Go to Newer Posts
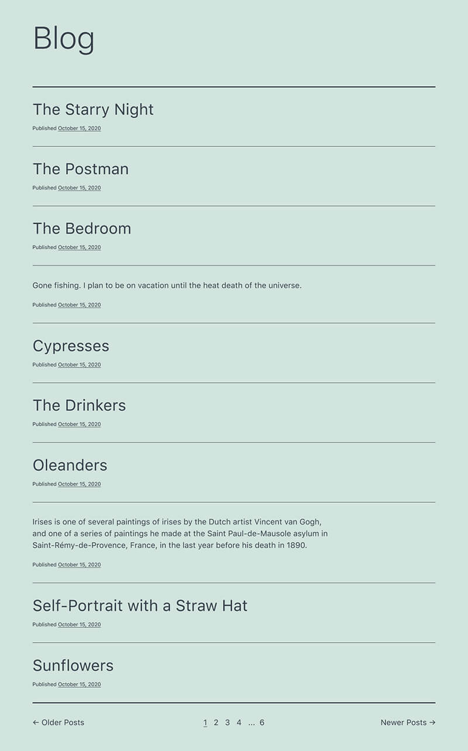This screenshot has height=751, width=468. click(408, 722)
